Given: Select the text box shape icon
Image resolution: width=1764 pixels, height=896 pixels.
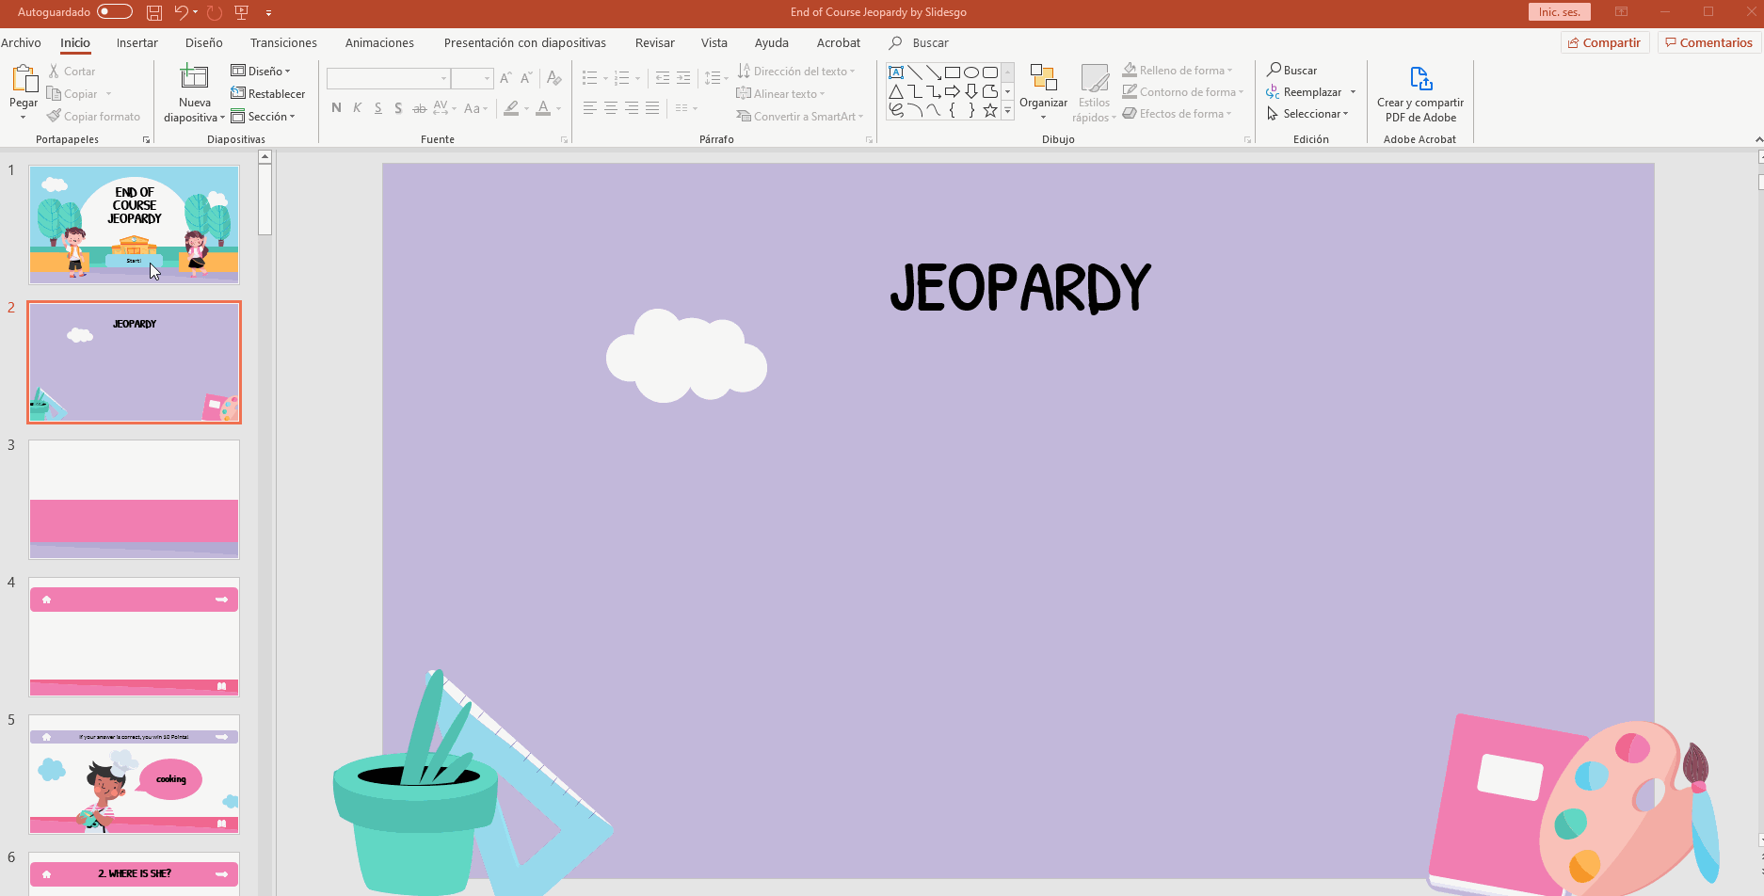Looking at the screenshot, I should point(896,72).
